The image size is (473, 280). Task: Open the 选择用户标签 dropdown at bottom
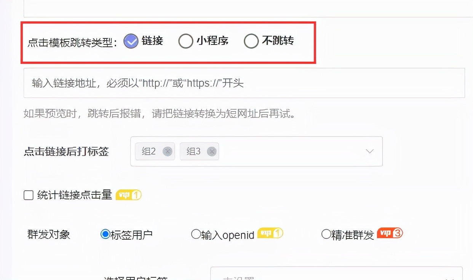[x=336, y=273]
